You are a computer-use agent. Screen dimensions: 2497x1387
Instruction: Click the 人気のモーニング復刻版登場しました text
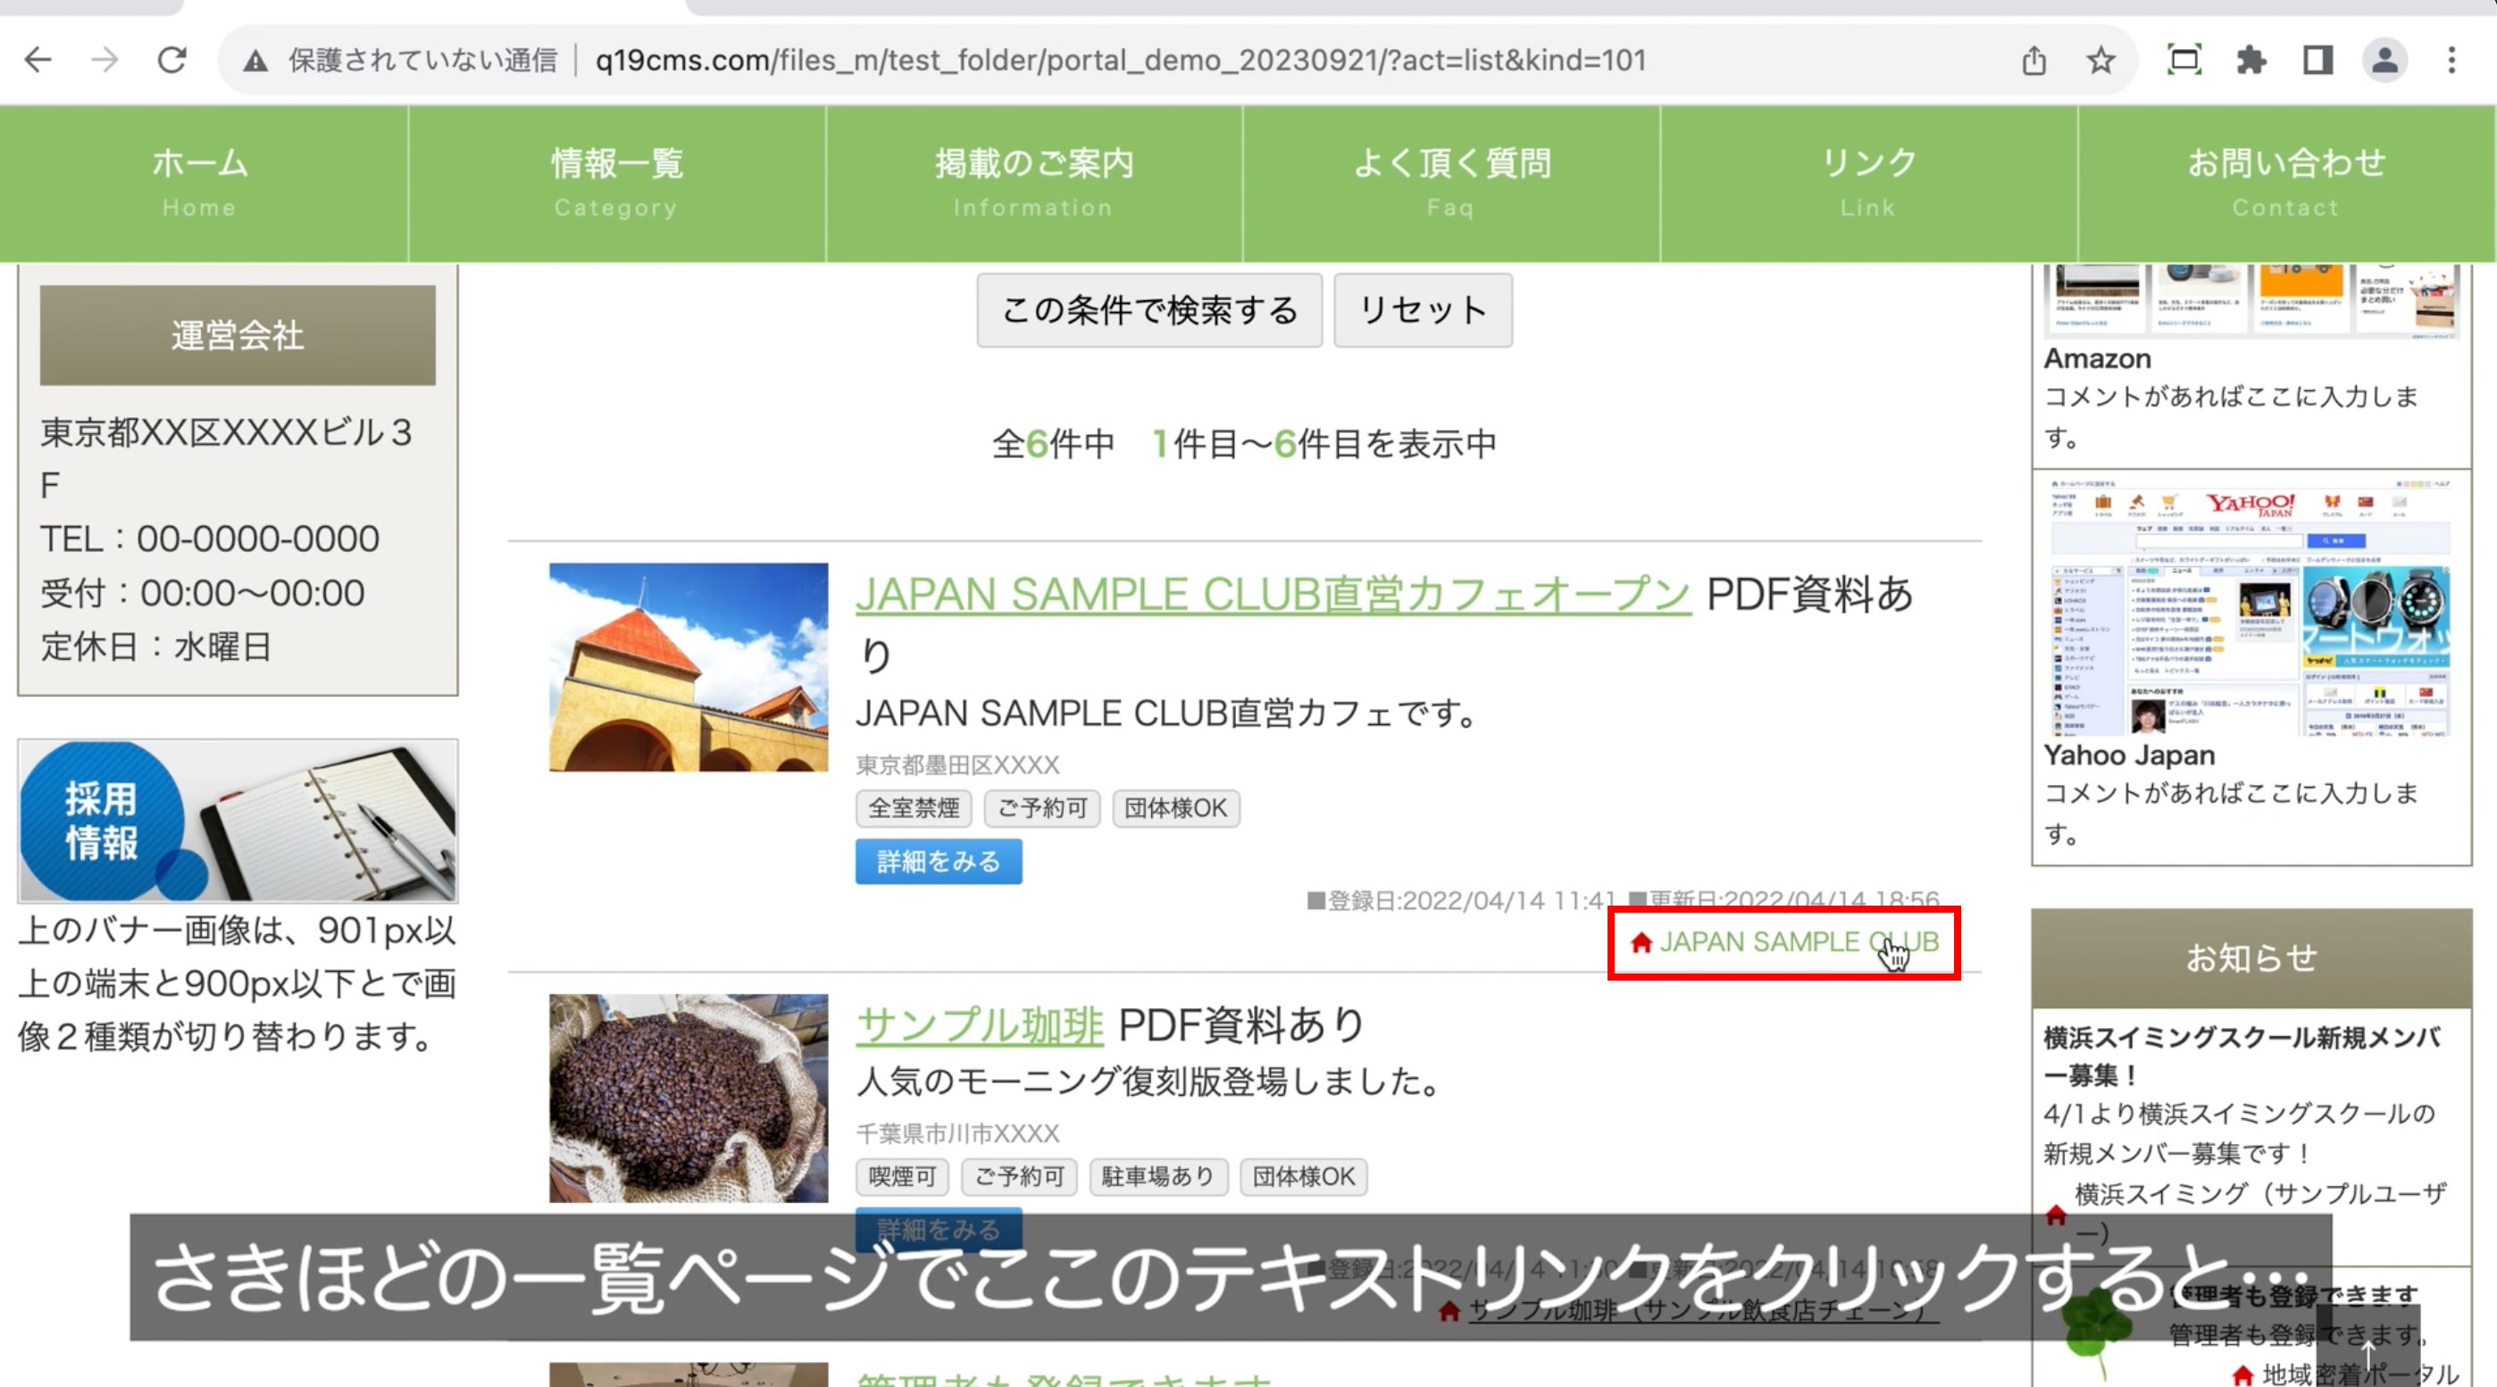pos(1153,1082)
